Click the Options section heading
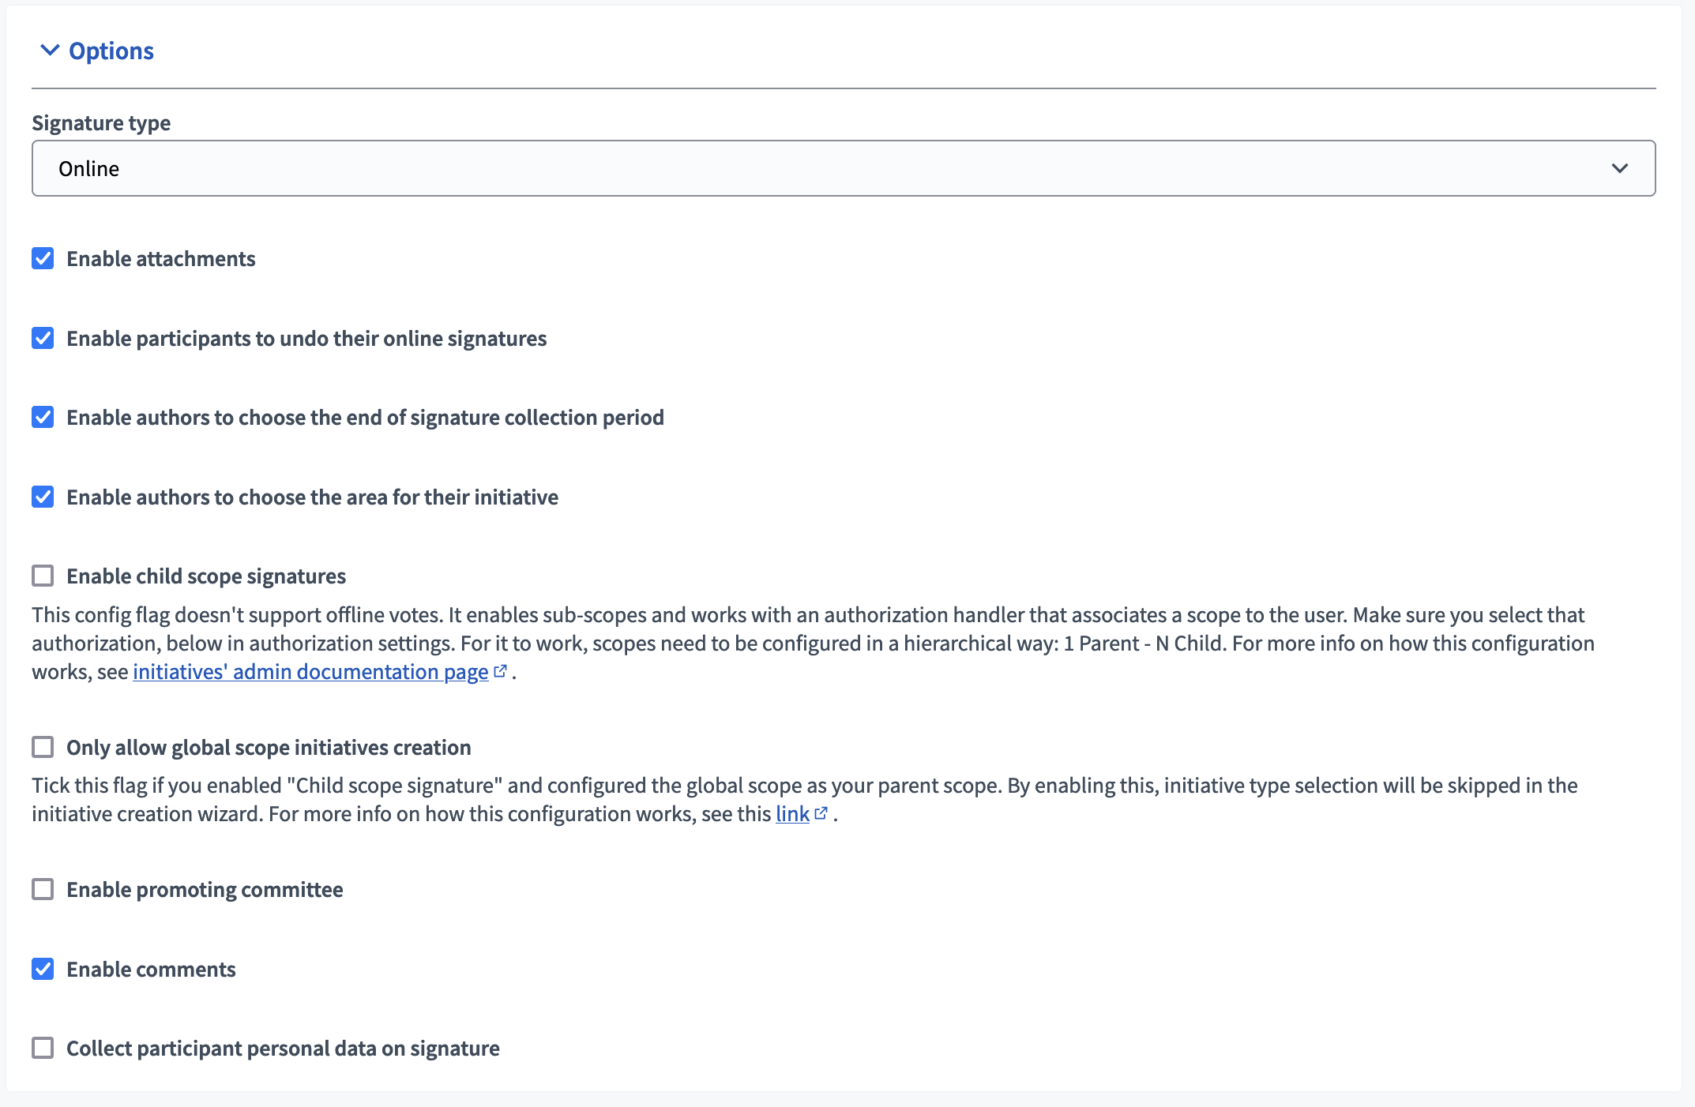1695x1107 pixels. point(111,51)
